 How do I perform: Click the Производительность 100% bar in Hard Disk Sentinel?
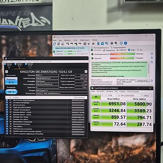coord(122,54)
